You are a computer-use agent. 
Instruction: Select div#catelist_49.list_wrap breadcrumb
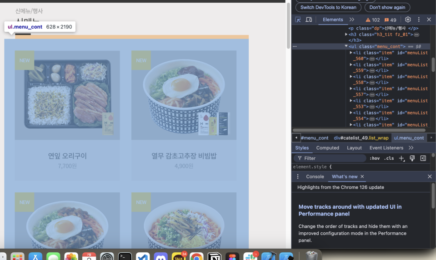click(361, 138)
